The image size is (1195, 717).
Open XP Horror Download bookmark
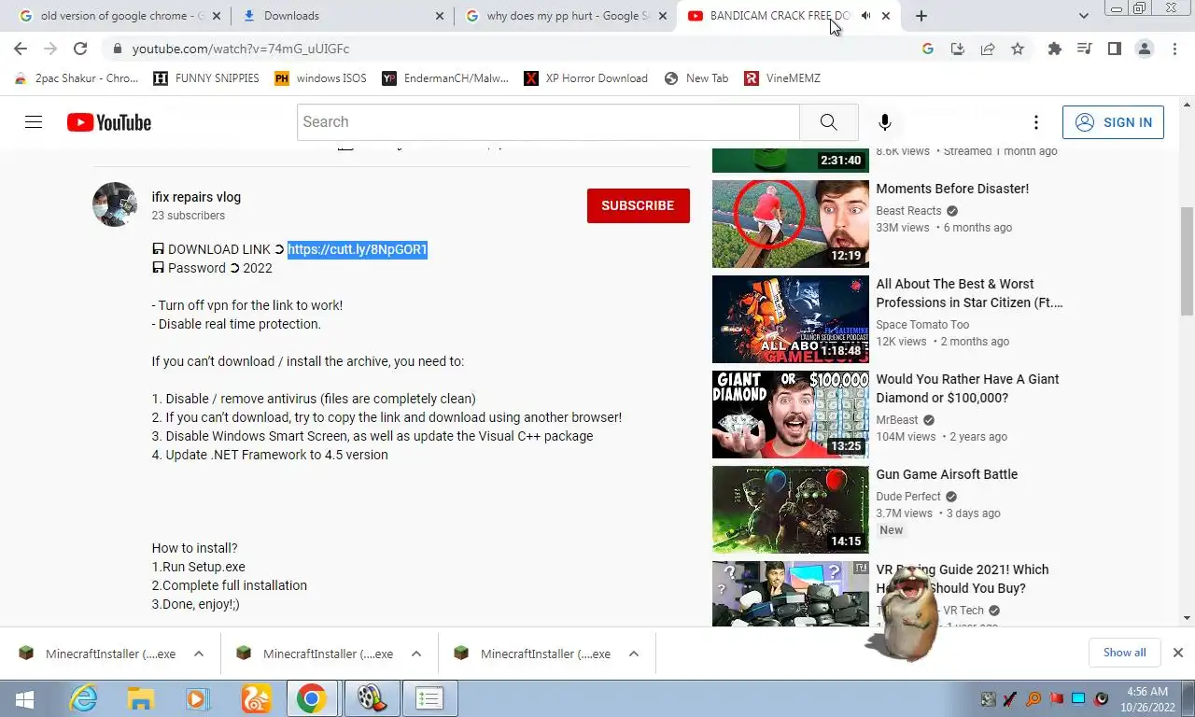click(x=586, y=78)
